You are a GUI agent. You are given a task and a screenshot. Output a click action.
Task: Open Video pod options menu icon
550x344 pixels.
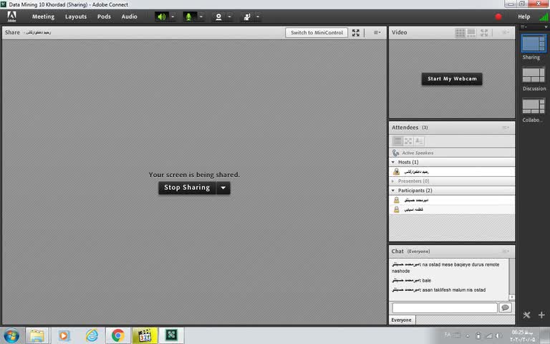[x=506, y=33]
